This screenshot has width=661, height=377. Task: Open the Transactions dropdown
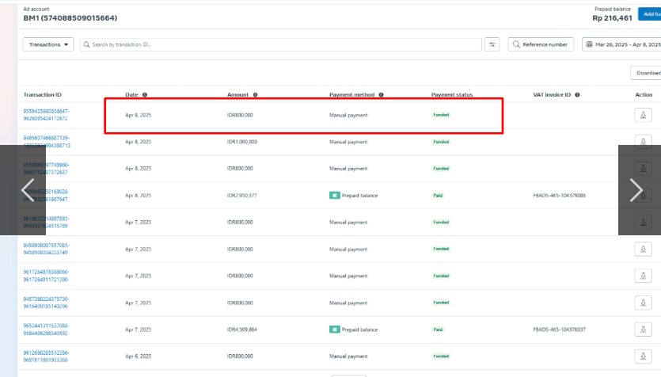pyautogui.click(x=48, y=44)
